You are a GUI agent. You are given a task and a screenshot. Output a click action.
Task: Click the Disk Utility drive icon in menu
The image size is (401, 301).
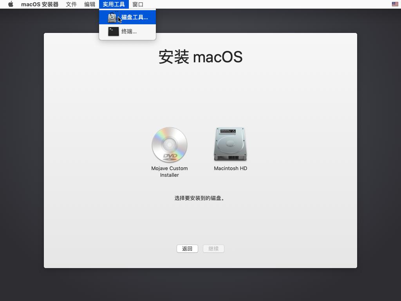pyautogui.click(x=113, y=17)
